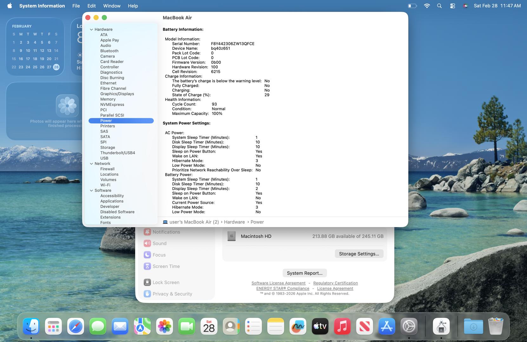Launch the Music app in Dock
The height and width of the screenshot is (342, 527).
(x=342, y=326)
